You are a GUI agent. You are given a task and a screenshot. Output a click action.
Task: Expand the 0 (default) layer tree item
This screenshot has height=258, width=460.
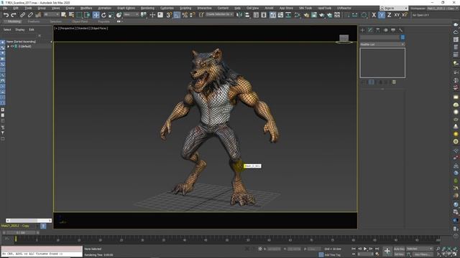click(x=8, y=46)
